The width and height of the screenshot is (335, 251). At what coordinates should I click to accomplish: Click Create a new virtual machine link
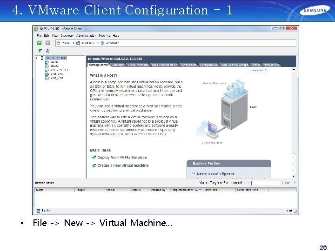pyautogui.click(x=123, y=165)
